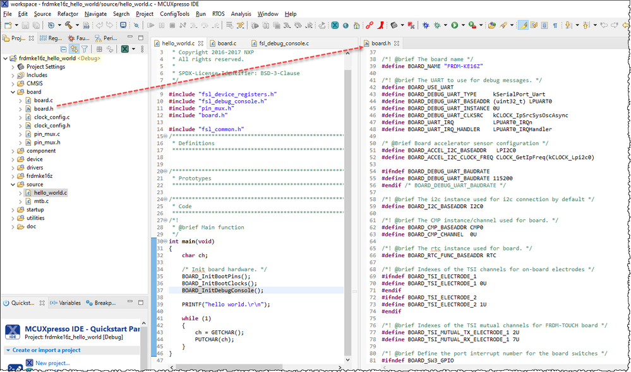Click the Suspend debug icon

point(161,25)
